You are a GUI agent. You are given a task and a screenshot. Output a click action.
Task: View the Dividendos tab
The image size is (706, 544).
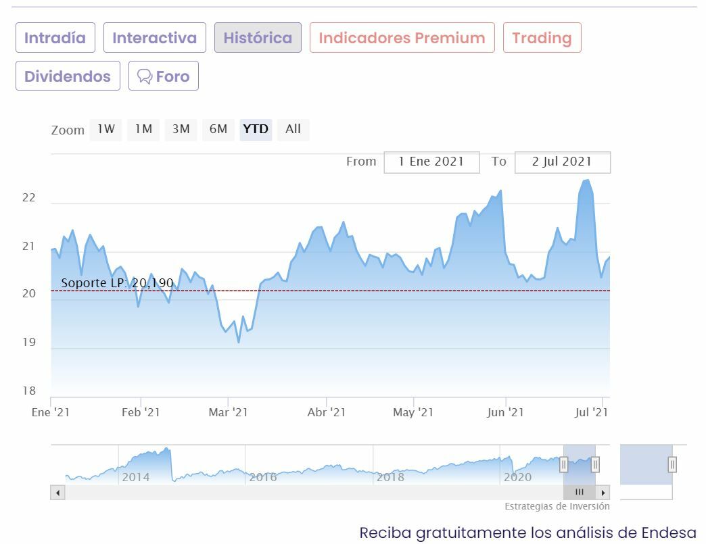click(68, 76)
